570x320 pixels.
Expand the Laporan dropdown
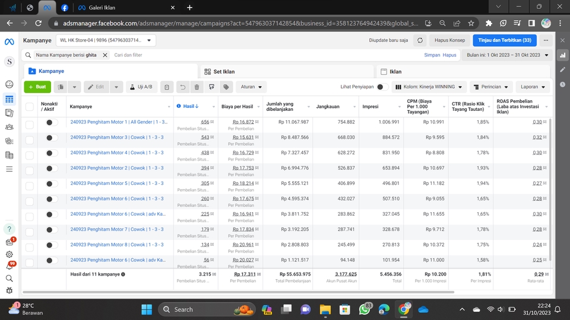coord(533,87)
